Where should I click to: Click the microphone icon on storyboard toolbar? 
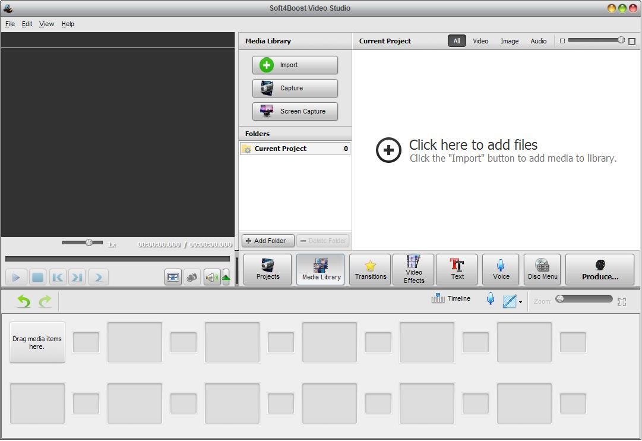(490, 299)
